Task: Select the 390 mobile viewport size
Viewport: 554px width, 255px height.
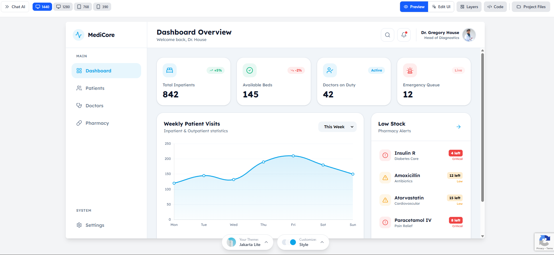Action: click(102, 7)
